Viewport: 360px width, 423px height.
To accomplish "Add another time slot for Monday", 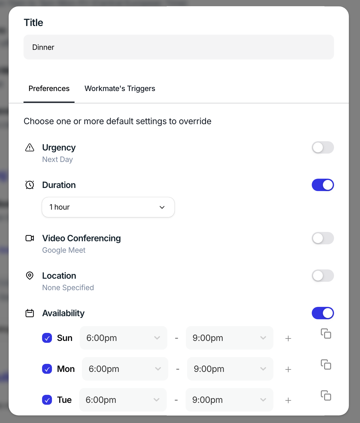I will click(288, 369).
